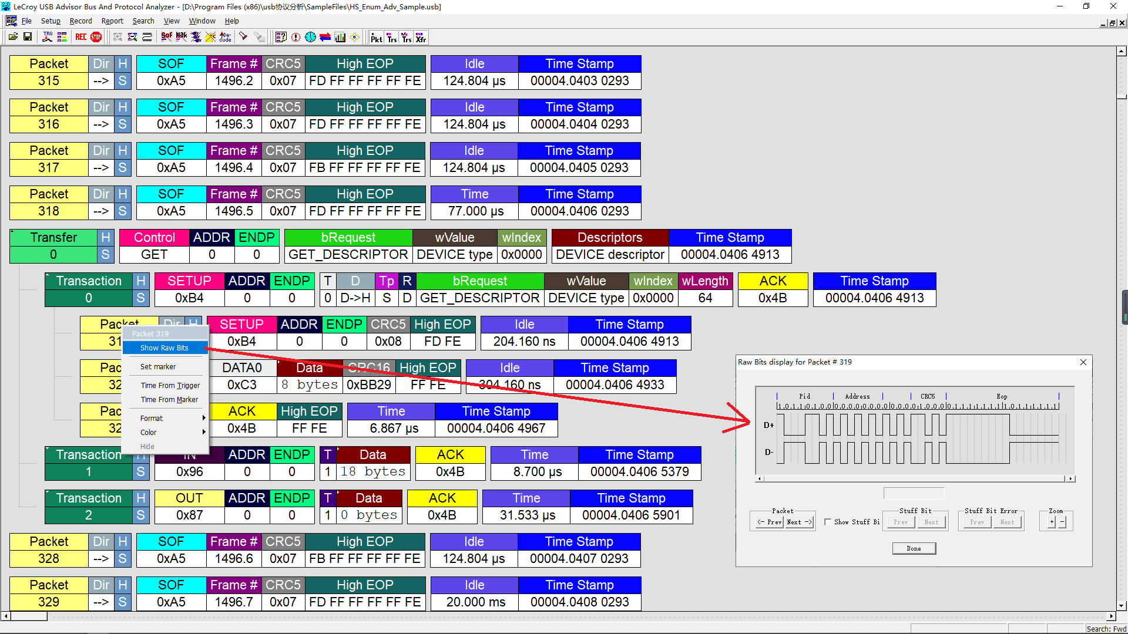This screenshot has width=1128, height=634.
Task: Open the trace navigator star icon
Action: (x=355, y=38)
